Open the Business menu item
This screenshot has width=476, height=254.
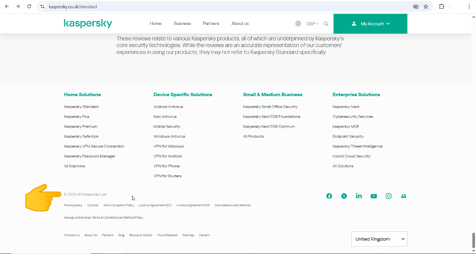click(x=182, y=24)
